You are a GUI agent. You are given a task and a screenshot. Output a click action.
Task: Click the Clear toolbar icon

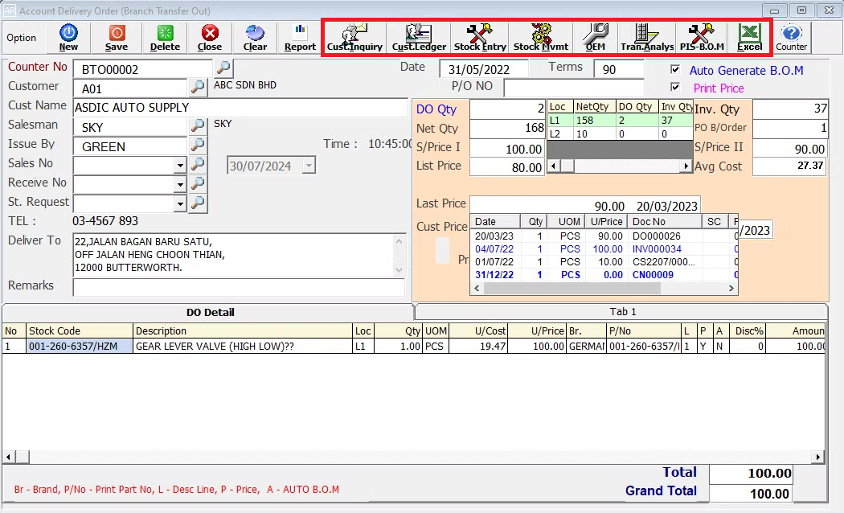pyautogui.click(x=255, y=38)
